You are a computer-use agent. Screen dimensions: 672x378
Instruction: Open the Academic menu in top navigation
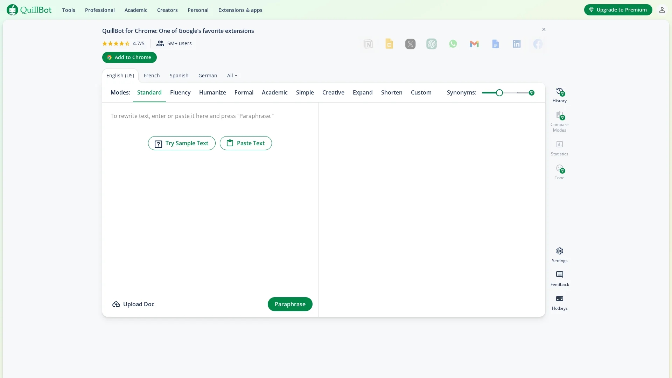click(136, 10)
